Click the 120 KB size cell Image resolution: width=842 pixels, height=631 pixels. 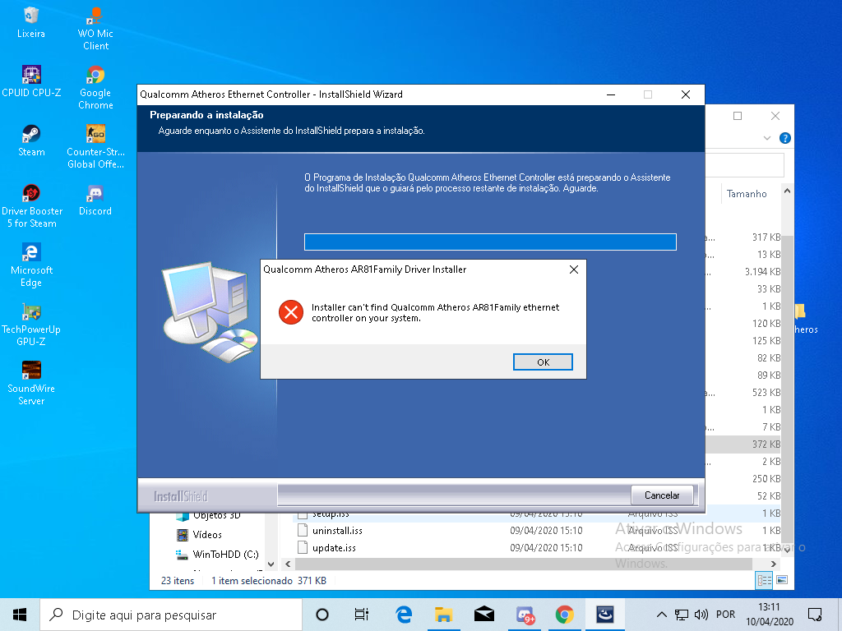(766, 324)
